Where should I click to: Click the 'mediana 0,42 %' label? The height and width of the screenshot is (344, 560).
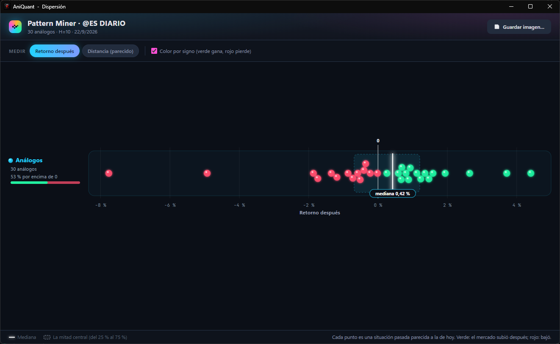[393, 194]
